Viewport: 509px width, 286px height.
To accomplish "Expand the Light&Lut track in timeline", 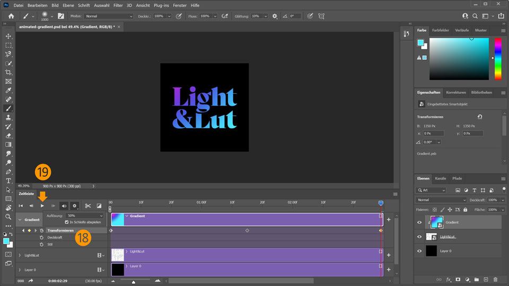I will click(20, 255).
